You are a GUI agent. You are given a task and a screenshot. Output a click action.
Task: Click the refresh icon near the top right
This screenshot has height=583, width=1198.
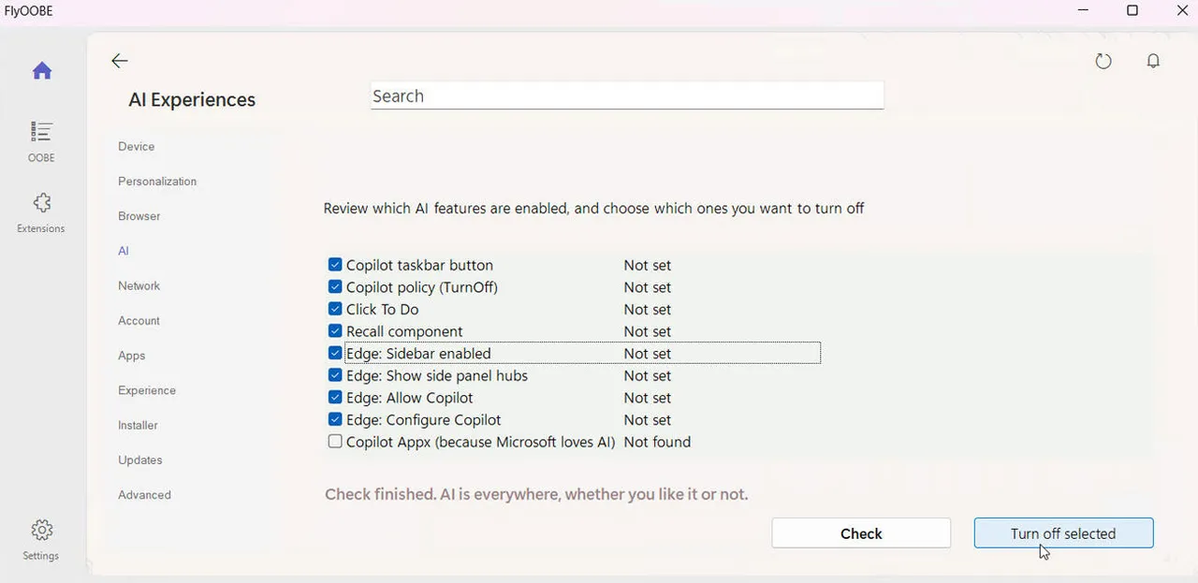click(x=1103, y=60)
